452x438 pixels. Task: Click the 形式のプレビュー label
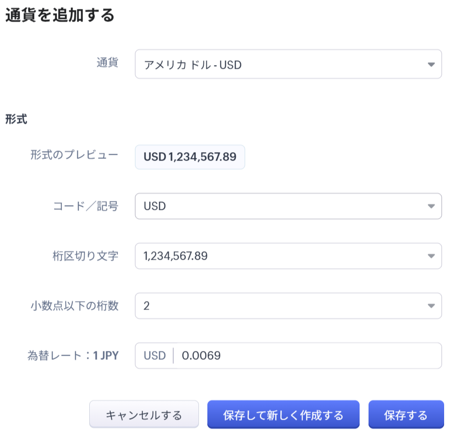click(x=74, y=155)
